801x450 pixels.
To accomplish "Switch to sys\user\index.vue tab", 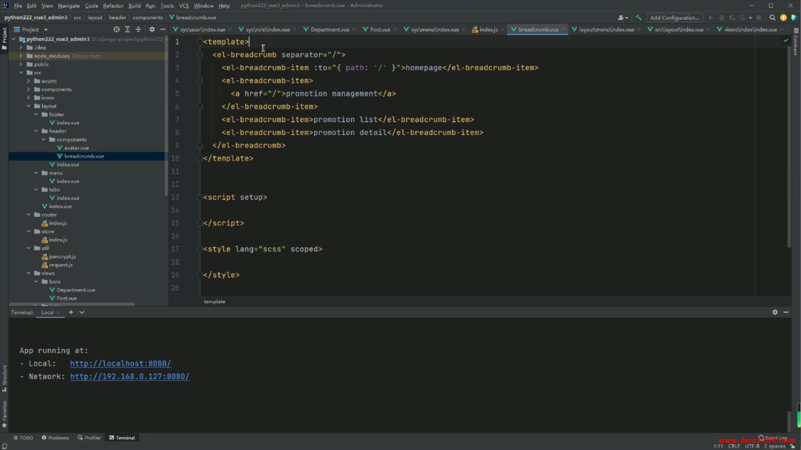I will click(203, 30).
